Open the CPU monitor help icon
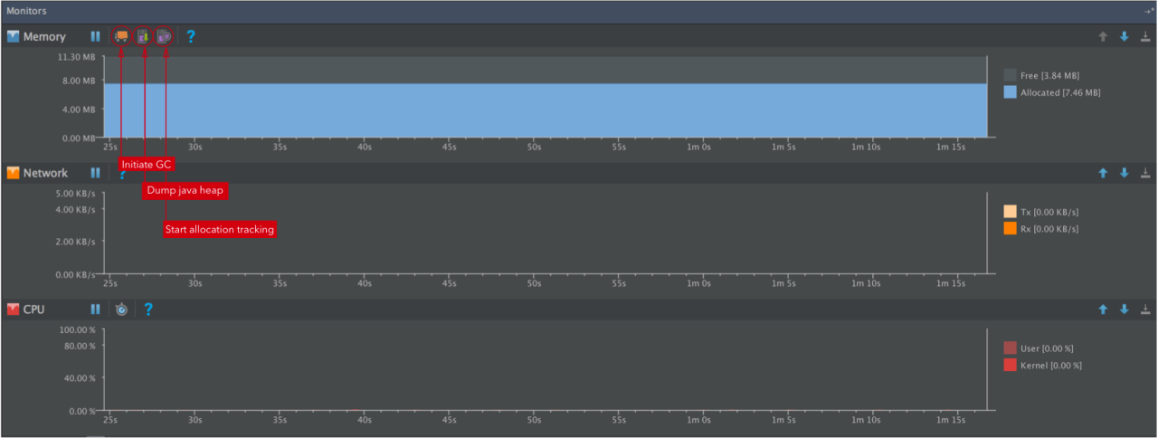Screen dimensions: 1158x438 click(148, 309)
